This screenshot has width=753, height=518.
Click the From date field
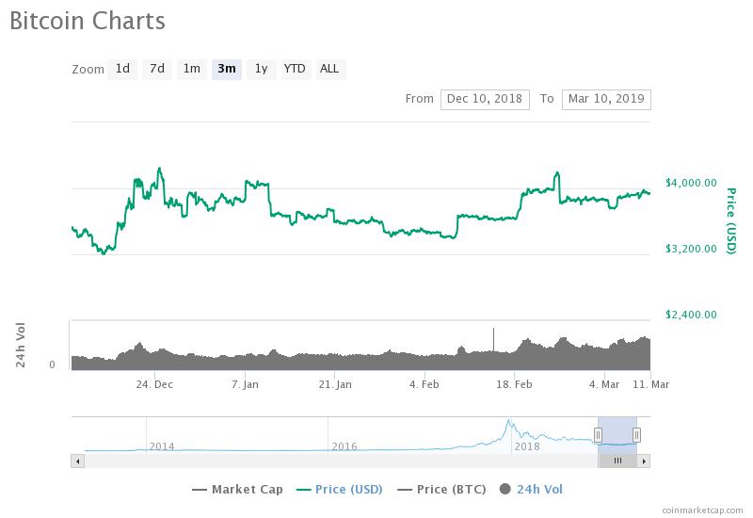click(x=485, y=99)
